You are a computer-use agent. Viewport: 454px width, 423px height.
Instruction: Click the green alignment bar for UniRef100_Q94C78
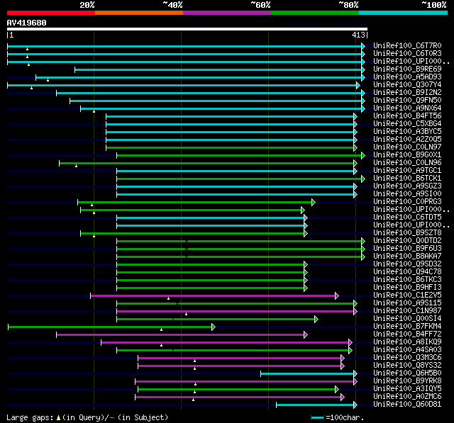coord(211,272)
